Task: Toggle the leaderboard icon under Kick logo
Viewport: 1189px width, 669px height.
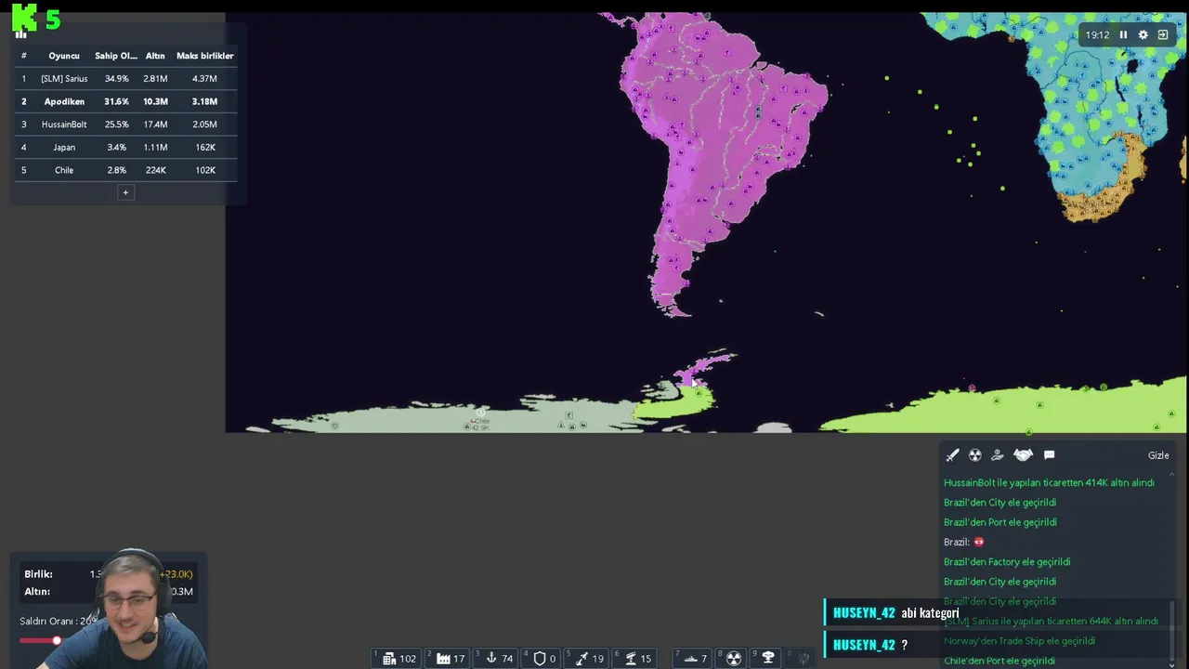Action: [20, 34]
